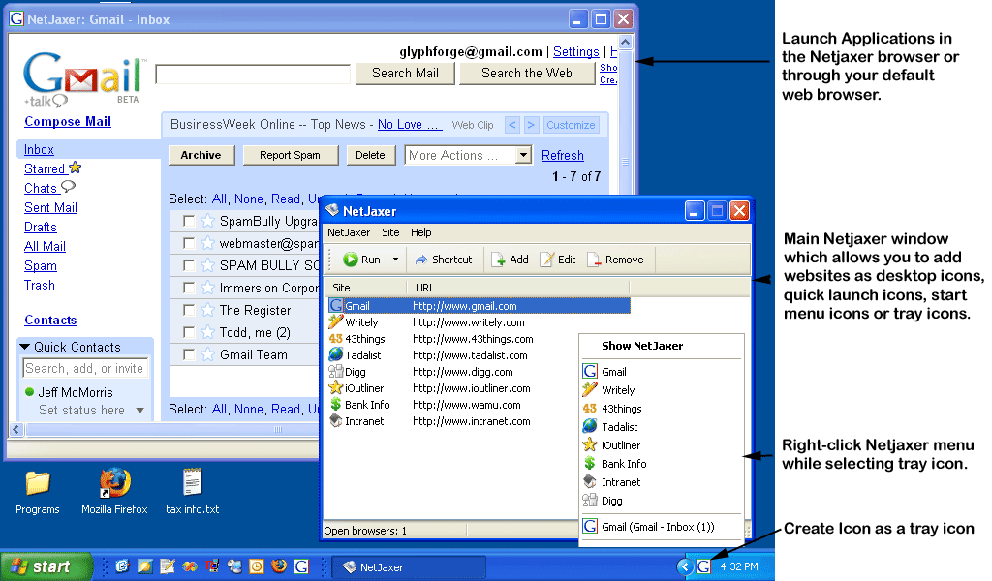Click Gmail vertical scrollbar up arrow
The width and height of the screenshot is (992, 581).
tap(625, 43)
